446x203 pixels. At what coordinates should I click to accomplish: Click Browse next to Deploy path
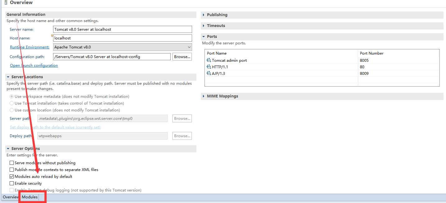pyautogui.click(x=182, y=136)
